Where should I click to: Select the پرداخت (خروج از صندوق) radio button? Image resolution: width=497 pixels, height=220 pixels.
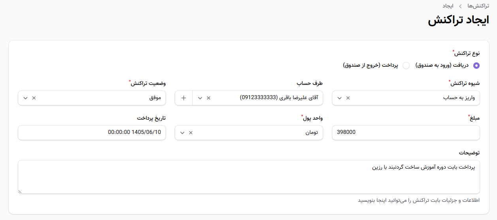406,66
